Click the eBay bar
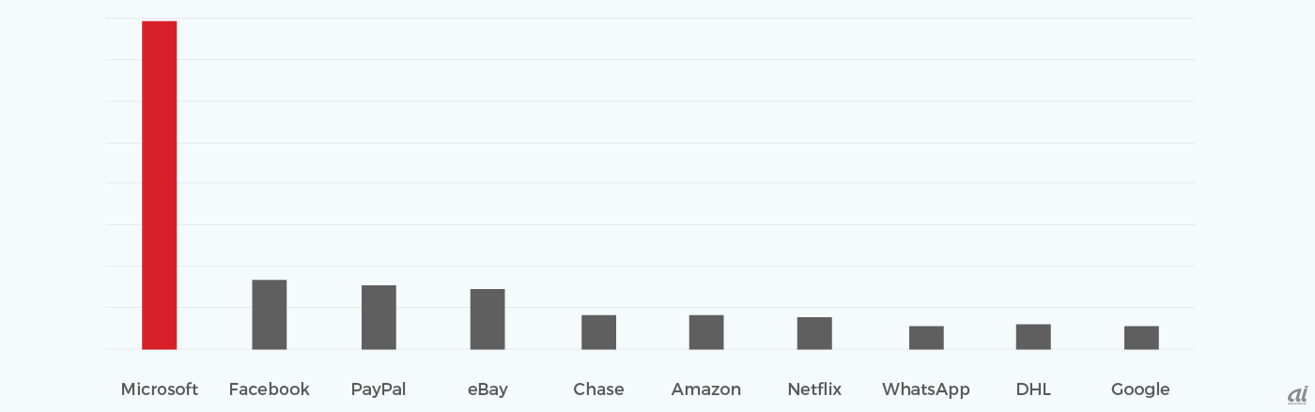Viewport: 1315px width, 412px height. pos(487,319)
